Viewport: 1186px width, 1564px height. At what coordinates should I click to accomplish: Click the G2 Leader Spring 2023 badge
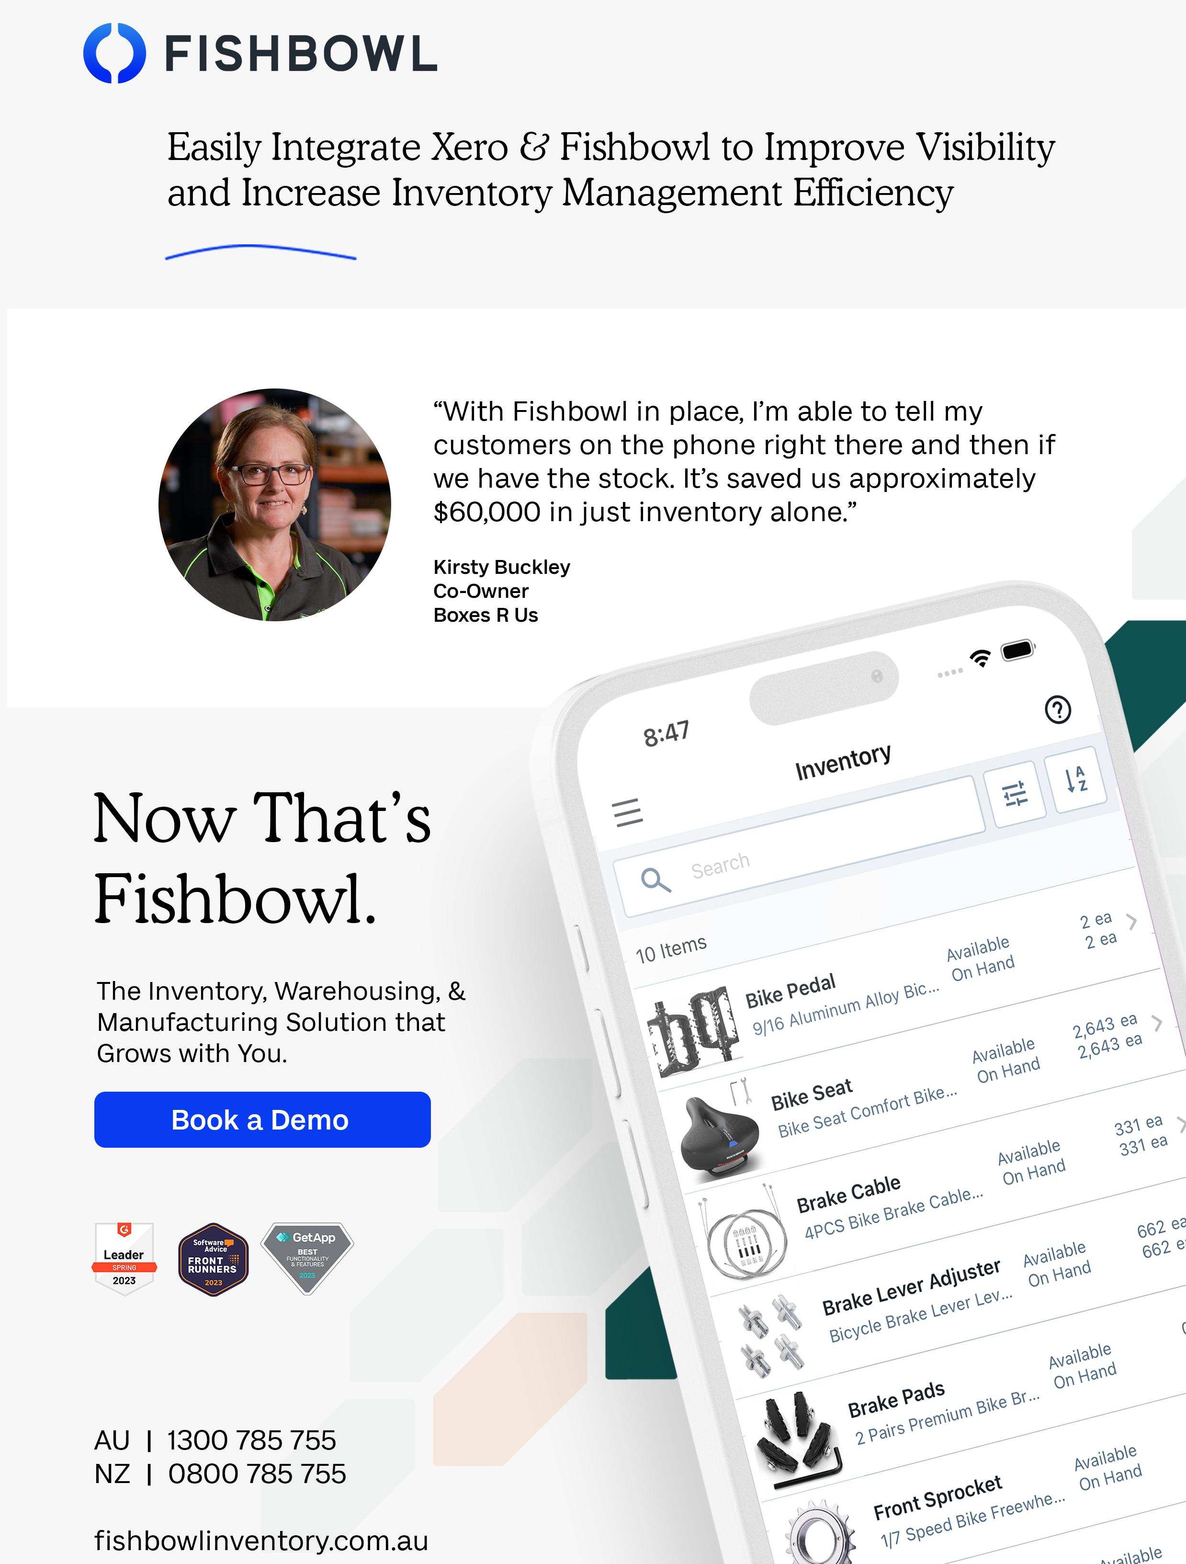point(124,1258)
